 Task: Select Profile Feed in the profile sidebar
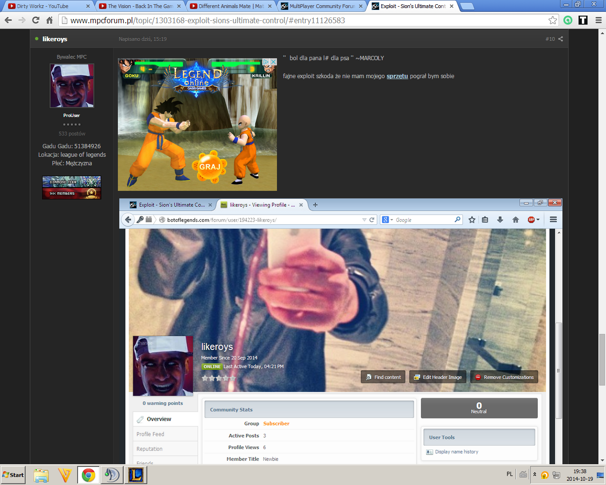pos(166,434)
